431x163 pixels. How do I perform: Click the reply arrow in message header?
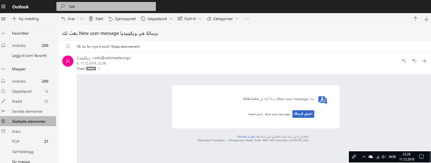click(404, 61)
